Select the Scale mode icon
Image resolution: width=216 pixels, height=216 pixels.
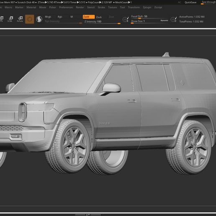10,19
